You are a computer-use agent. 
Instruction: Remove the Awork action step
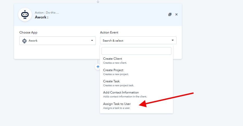(x=176, y=14)
